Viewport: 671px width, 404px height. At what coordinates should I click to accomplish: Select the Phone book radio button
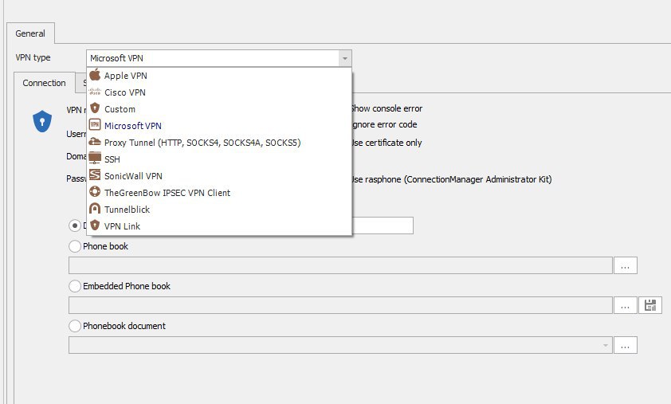(x=75, y=246)
